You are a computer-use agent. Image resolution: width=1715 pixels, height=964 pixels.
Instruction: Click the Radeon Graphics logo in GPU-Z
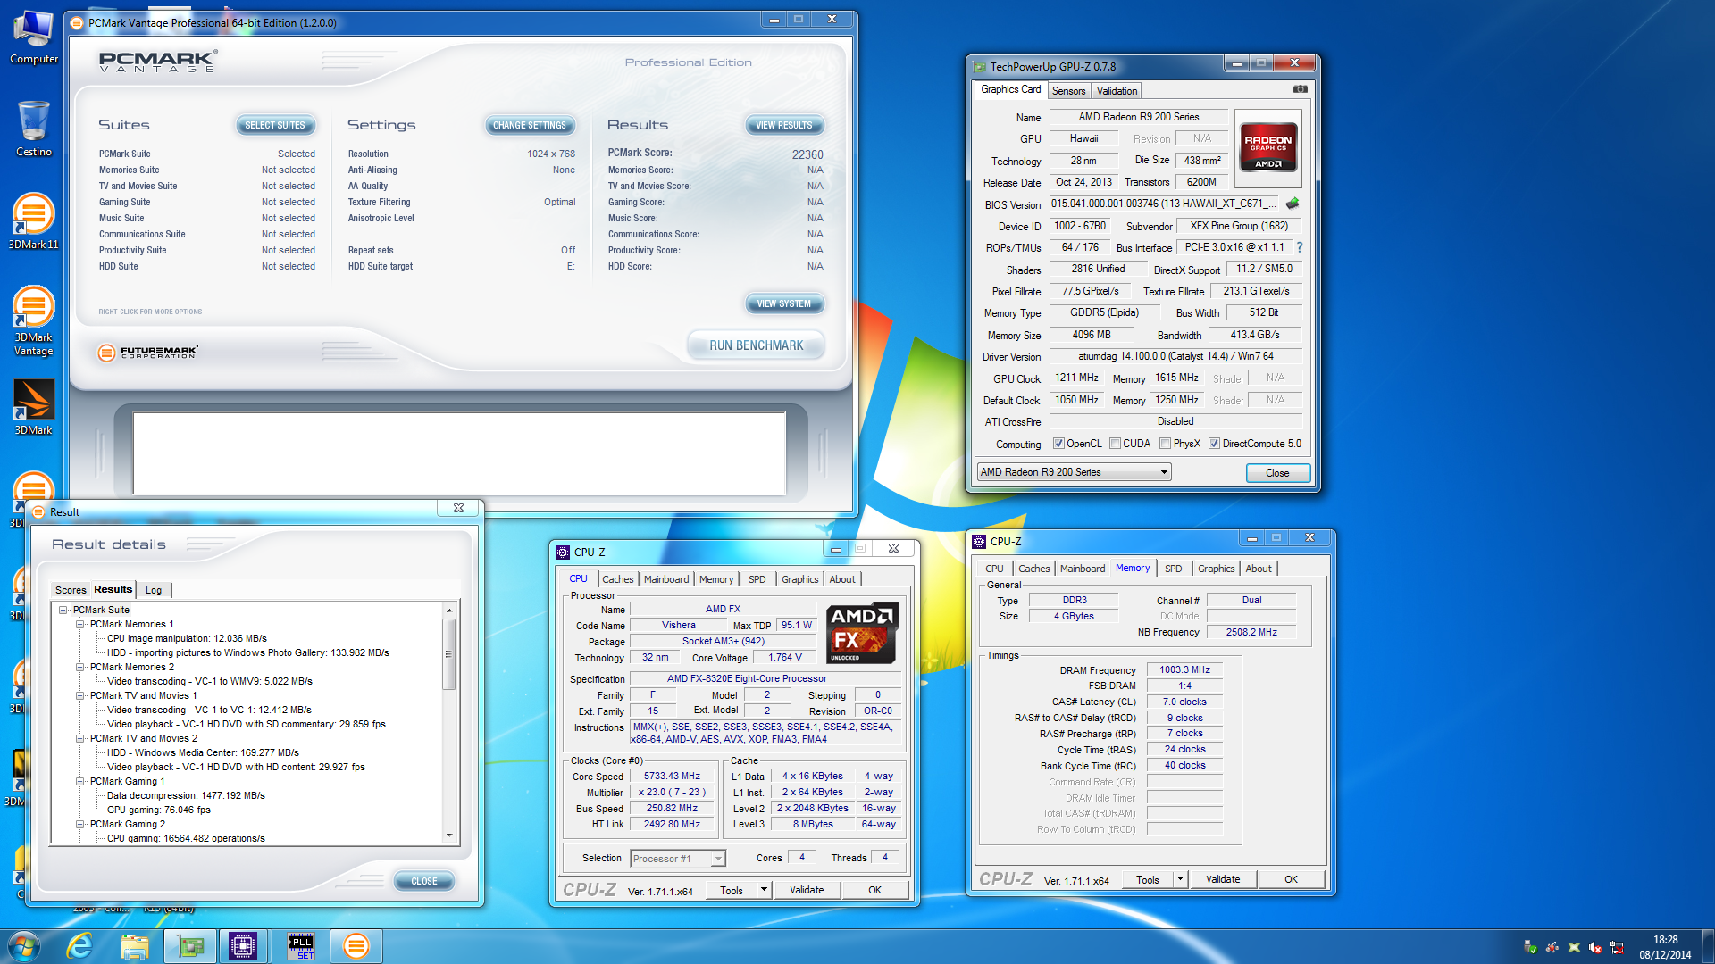click(x=1267, y=147)
